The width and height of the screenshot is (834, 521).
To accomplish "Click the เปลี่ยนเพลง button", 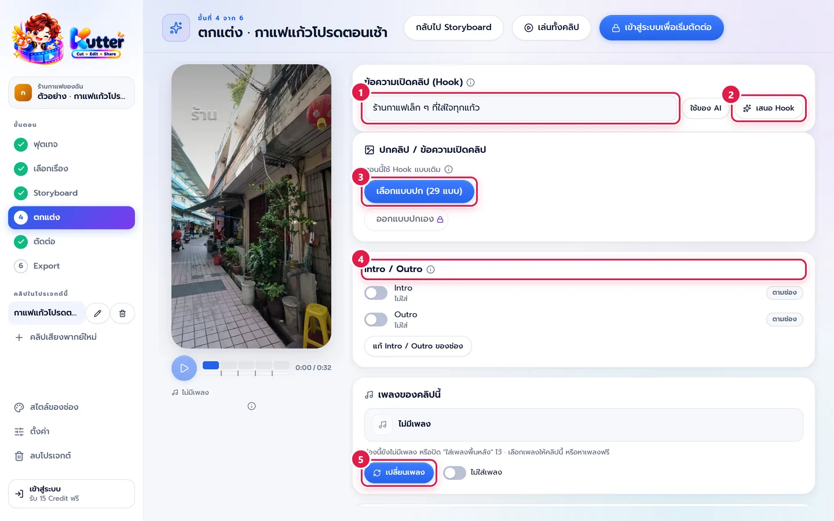I will pyautogui.click(x=399, y=473).
